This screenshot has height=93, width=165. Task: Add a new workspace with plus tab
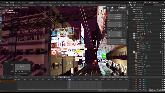94,3
